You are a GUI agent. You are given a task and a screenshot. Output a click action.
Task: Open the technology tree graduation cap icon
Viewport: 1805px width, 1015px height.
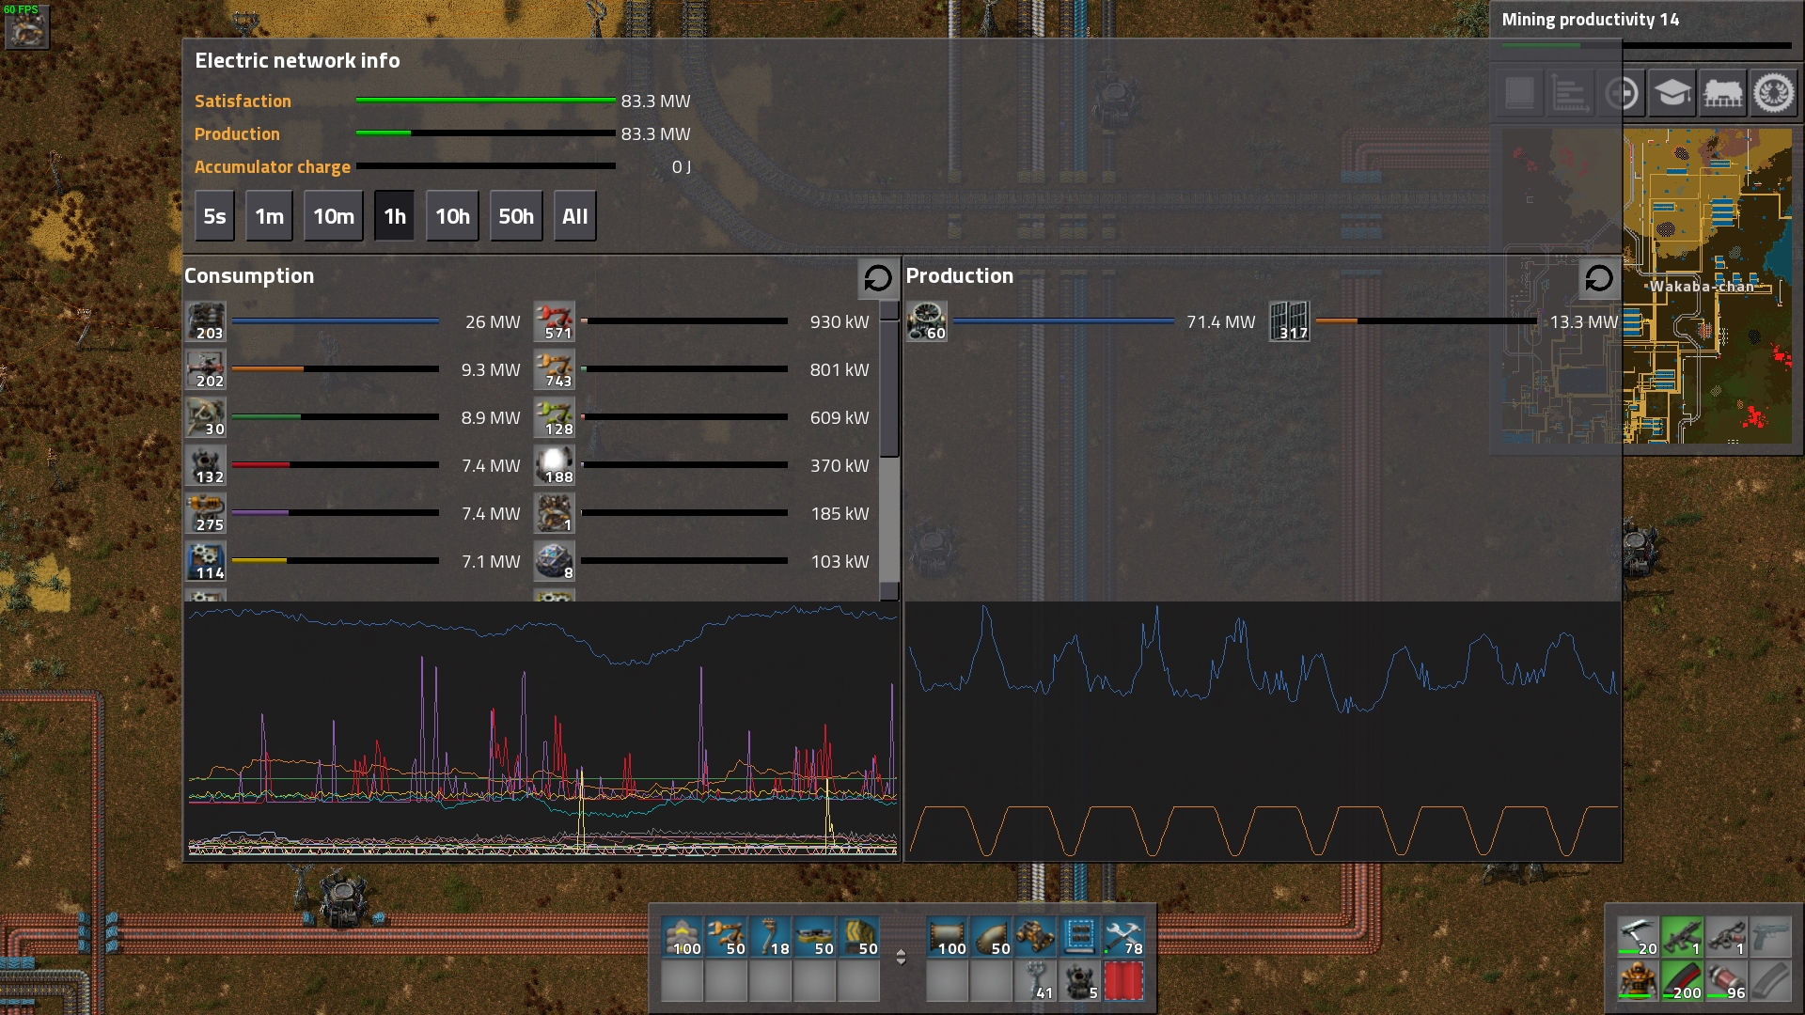[1672, 93]
